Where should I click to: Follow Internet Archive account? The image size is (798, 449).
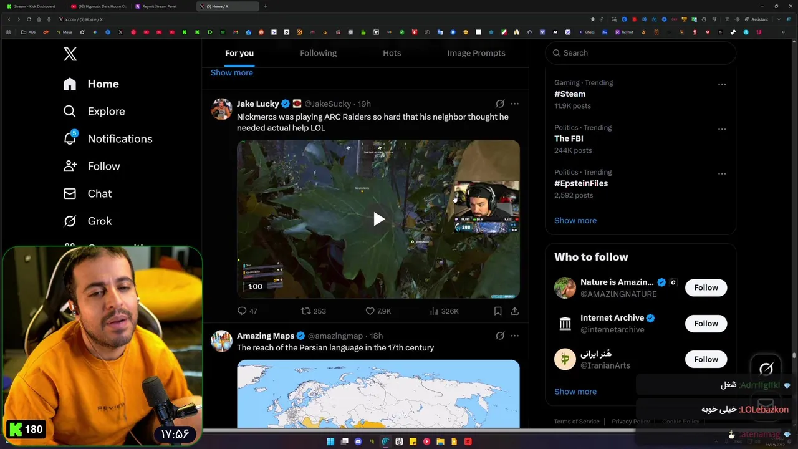tap(706, 323)
